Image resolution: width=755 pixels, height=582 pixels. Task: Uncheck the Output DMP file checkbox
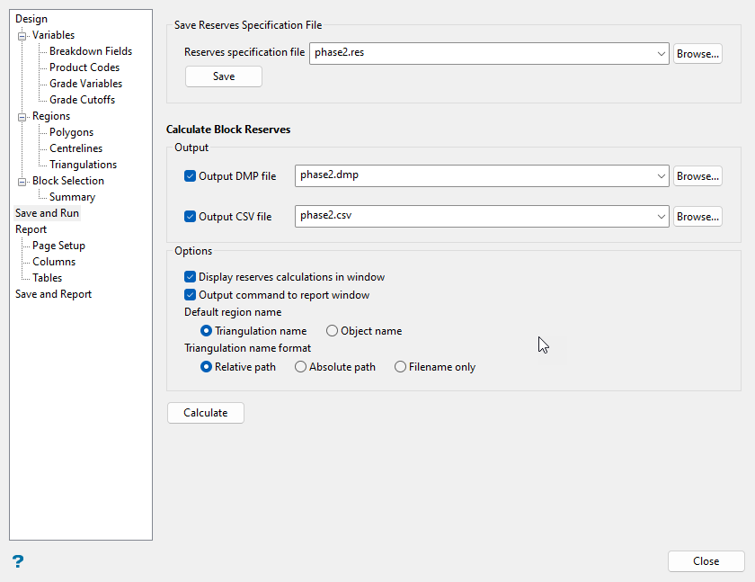[x=190, y=176]
